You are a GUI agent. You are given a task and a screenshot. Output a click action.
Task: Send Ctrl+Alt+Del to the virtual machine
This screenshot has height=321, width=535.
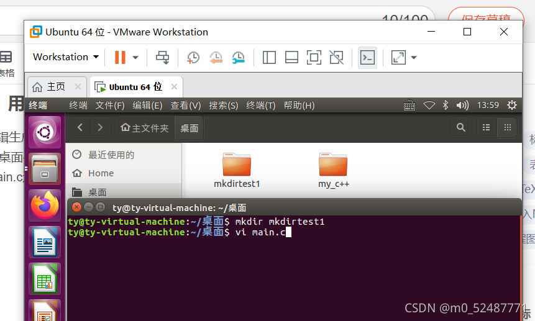[162, 57]
